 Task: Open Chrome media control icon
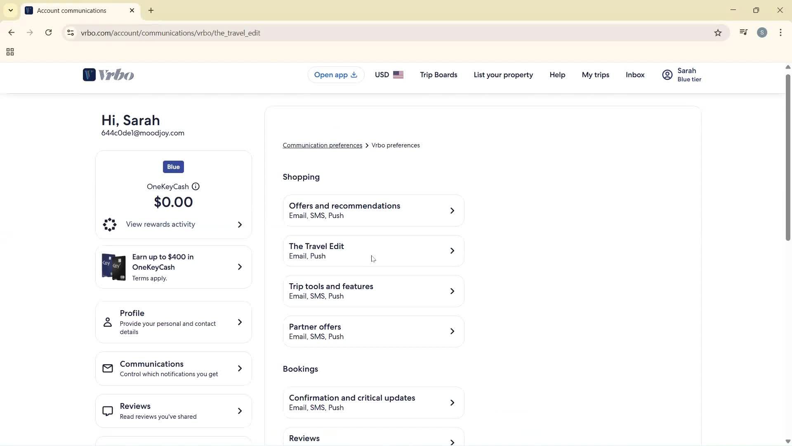(743, 33)
